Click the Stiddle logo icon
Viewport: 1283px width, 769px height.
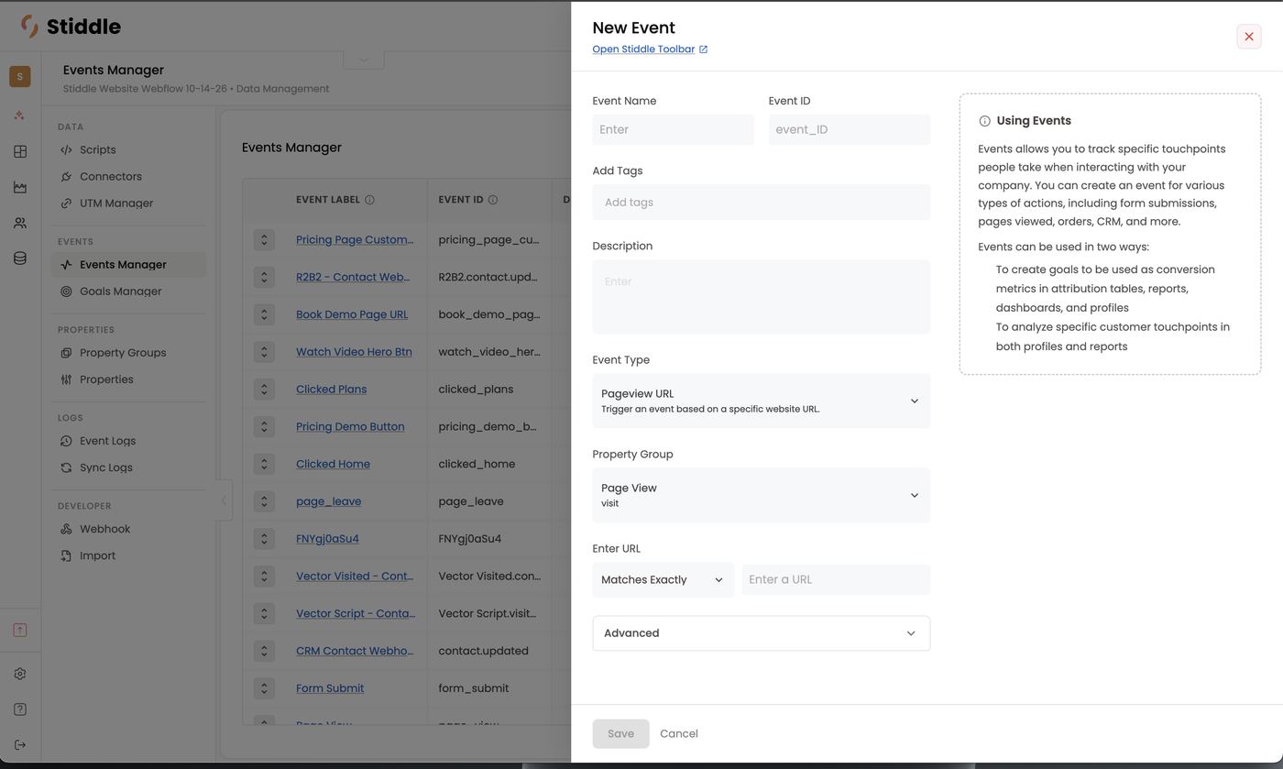point(29,27)
